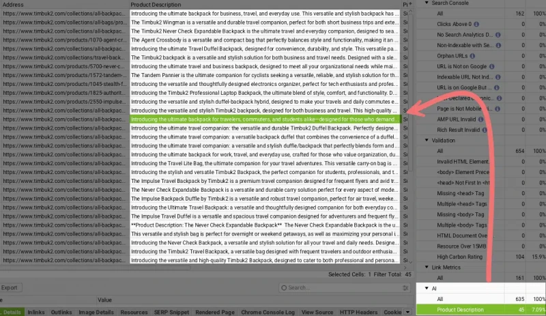Screen dimensions: 546x316
Task: Open the HTTP Headers tab
Action: (359, 312)
